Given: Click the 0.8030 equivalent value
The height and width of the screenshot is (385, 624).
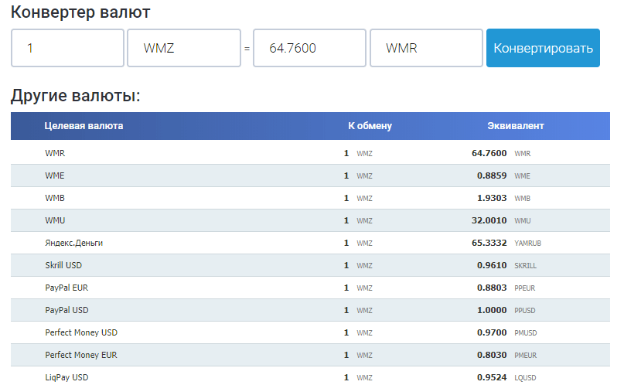Looking at the screenshot, I should tap(492, 355).
